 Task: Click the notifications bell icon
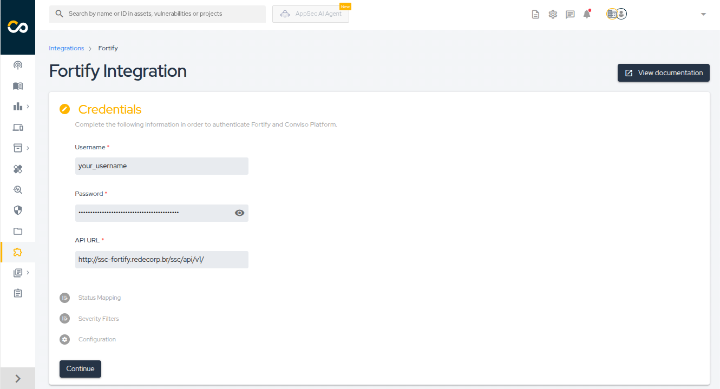pos(587,15)
